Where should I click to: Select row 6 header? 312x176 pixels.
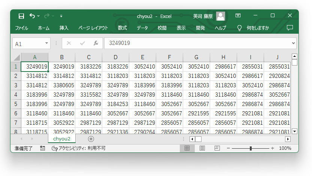click(x=16, y=113)
